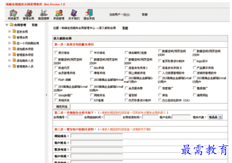Tick the 人力资源管理软件 checkbox
This screenshot has width=232, height=163.
[x=160, y=73]
